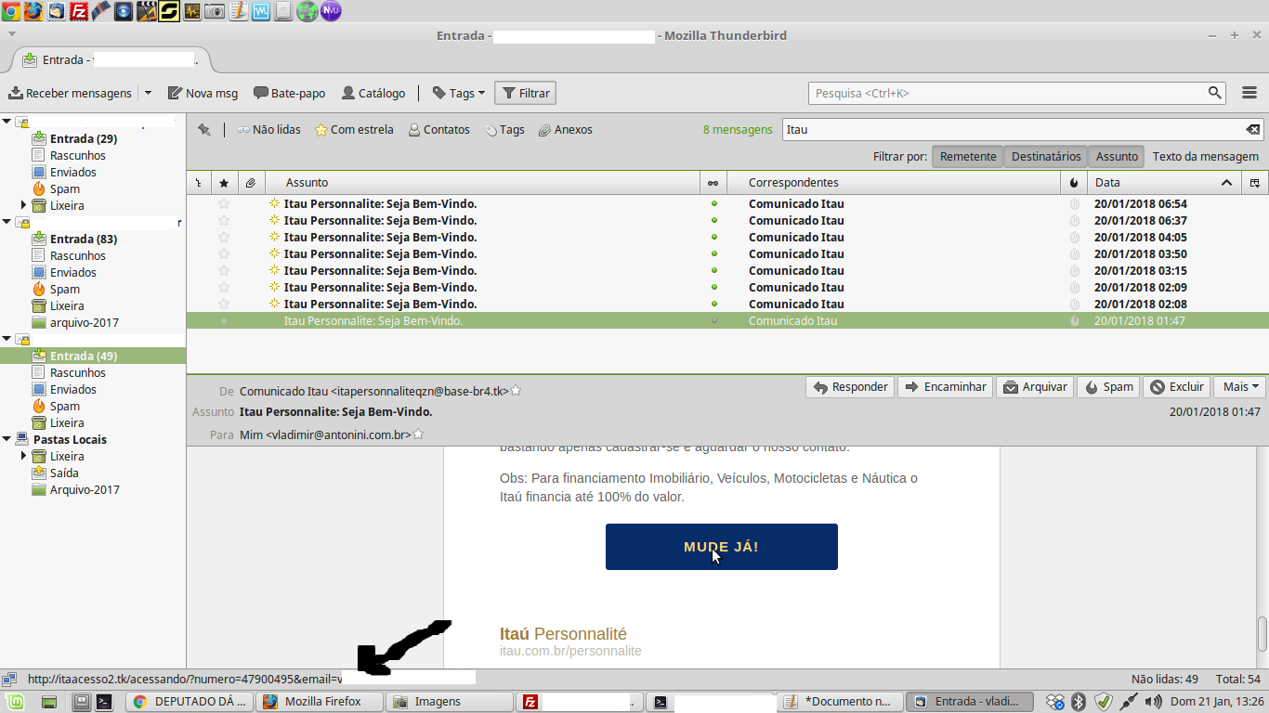Open the Mais actions dropdown

(1239, 387)
